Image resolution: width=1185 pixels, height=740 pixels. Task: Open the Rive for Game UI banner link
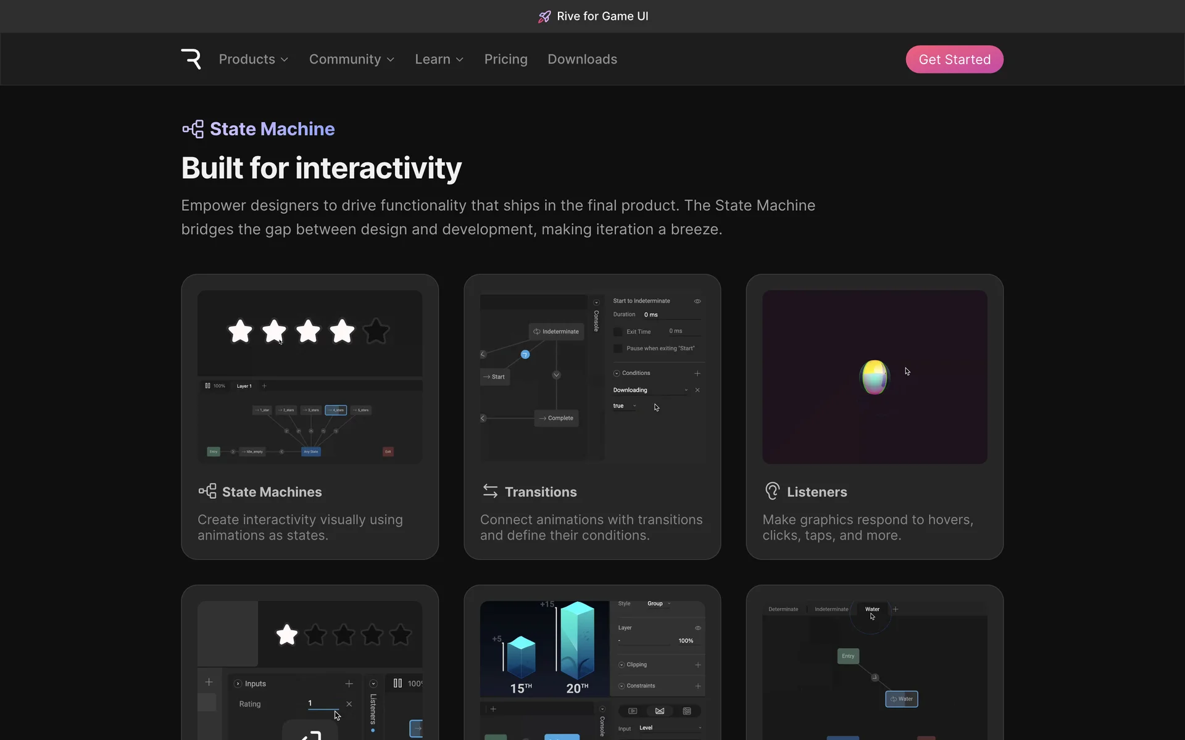(602, 17)
